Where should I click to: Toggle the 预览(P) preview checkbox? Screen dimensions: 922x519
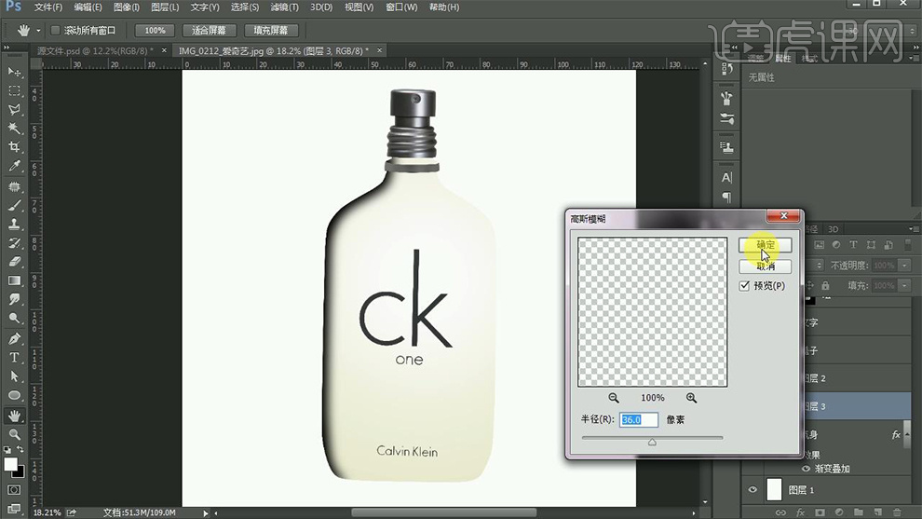pos(745,286)
